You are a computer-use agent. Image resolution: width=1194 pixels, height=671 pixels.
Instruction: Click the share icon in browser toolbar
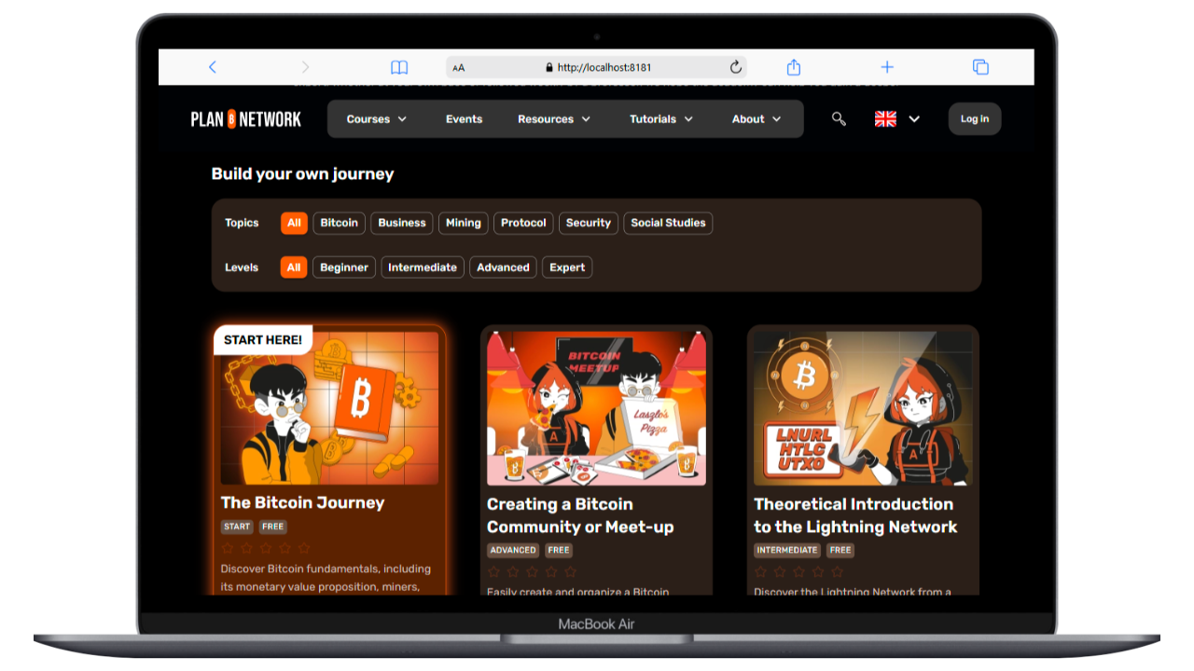point(794,67)
